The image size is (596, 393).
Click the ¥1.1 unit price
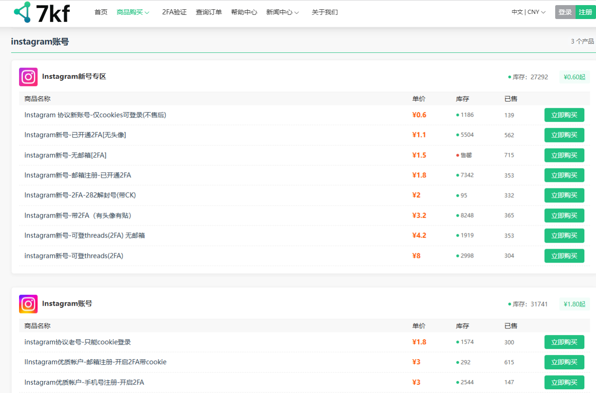(x=419, y=135)
